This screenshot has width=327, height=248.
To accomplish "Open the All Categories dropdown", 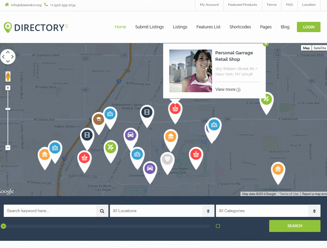I will (x=268, y=211).
